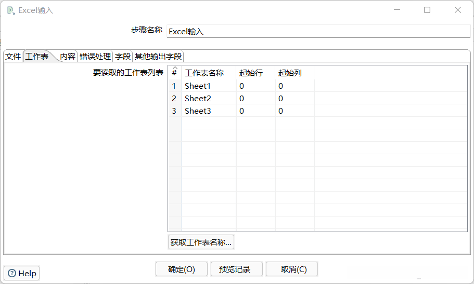Click the 工作表名称 column header
Viewport: 474px width, 284px height.
209,73
